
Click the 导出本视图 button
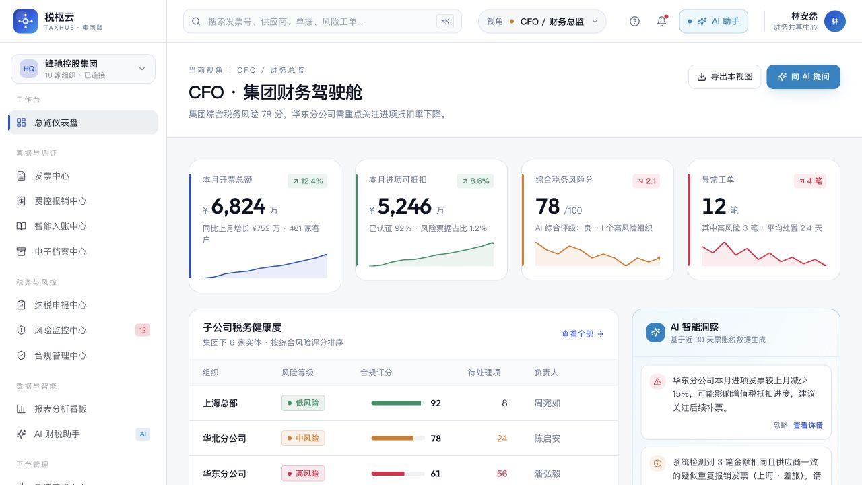pyautogui.click(x=725, y=77)
